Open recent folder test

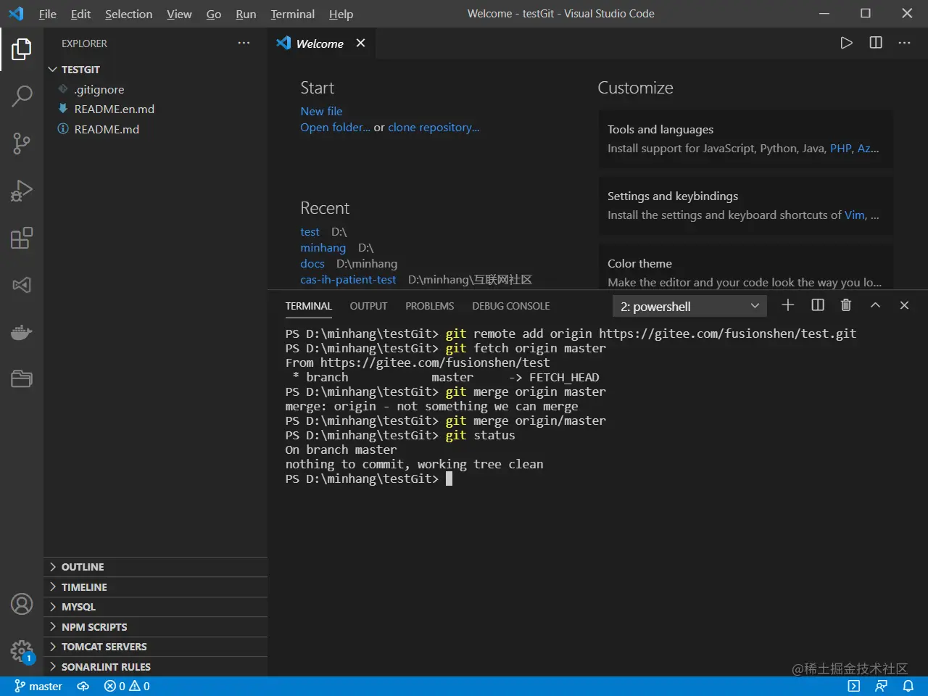coord(310,232)
